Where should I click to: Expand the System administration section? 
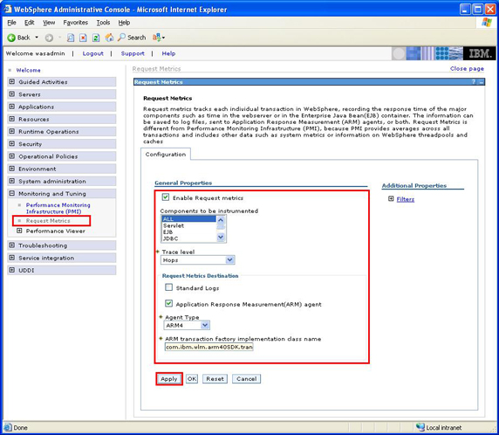tap(12, 181)
